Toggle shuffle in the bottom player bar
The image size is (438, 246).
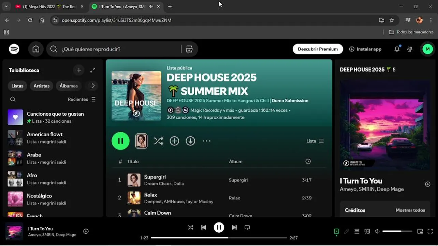click(x=190, y=227)
